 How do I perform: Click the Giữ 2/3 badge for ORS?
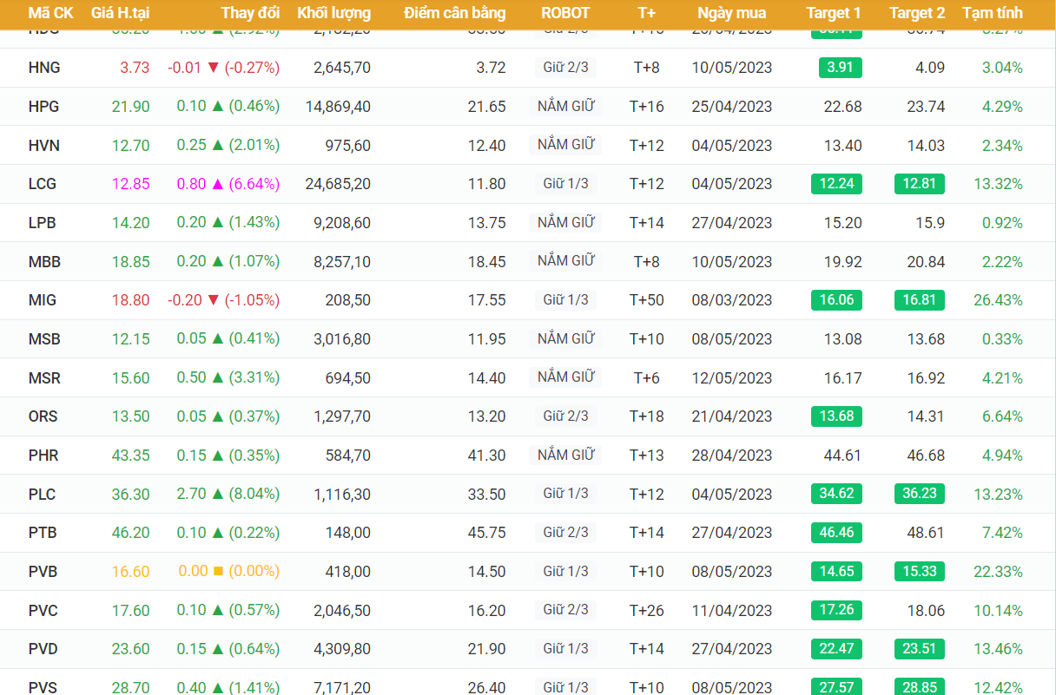pyautogui.click(x=565, y=416)
